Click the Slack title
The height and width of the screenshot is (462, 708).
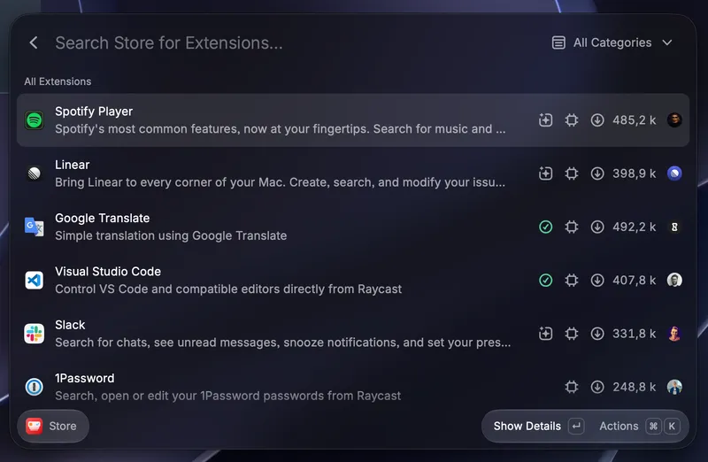coord(70,325)
